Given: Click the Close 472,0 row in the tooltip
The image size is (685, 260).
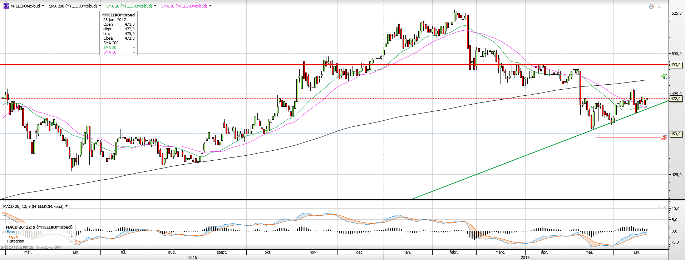Looking at the screenshot, I should (x=119, y=38).
